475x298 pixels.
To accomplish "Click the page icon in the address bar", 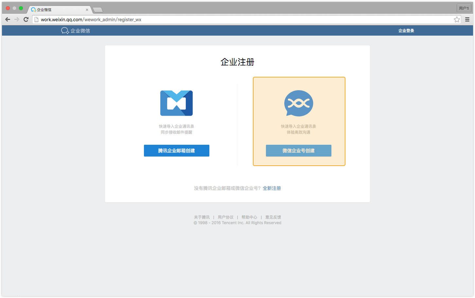I will click(37, 20).
